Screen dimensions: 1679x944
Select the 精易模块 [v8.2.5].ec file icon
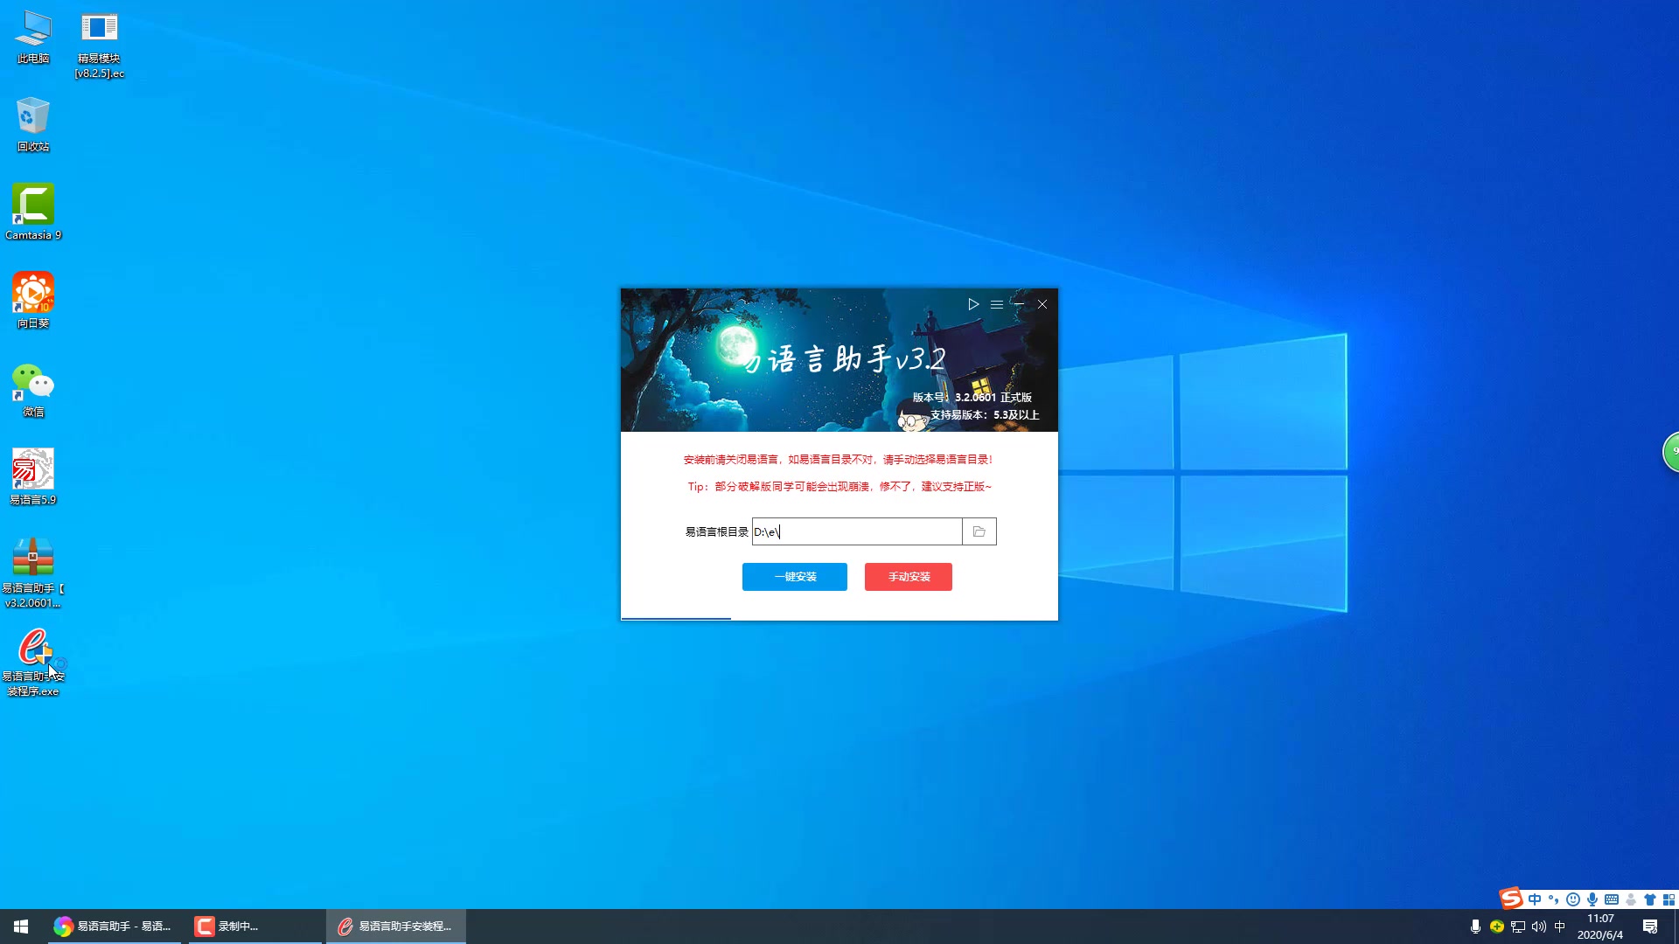pyautogui.click(x=99, y=45)
